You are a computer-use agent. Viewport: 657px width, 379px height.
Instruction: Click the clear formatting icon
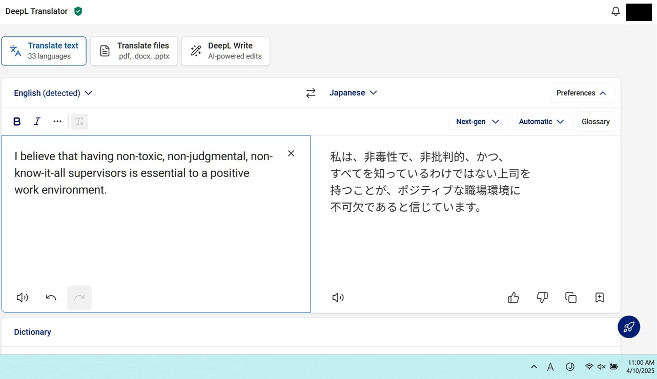click(79, 121)
